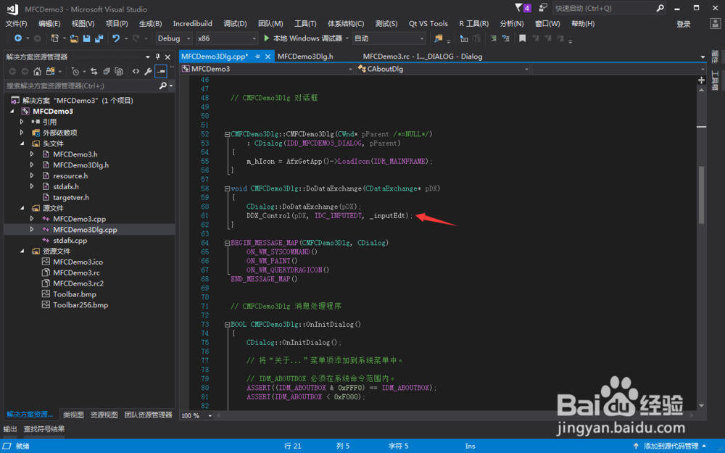
Task: Save the current file with disk icon
Action: pyautogui.click(x=86, y=38)
